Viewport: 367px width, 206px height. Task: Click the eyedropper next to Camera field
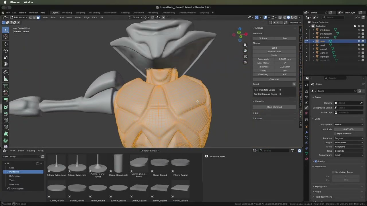coord(361,103)
